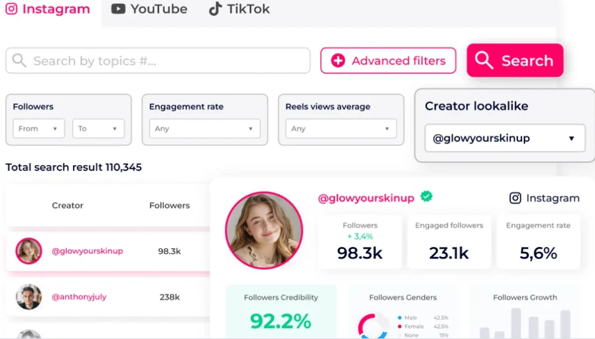Run the pink Search button

pos(515,60)
